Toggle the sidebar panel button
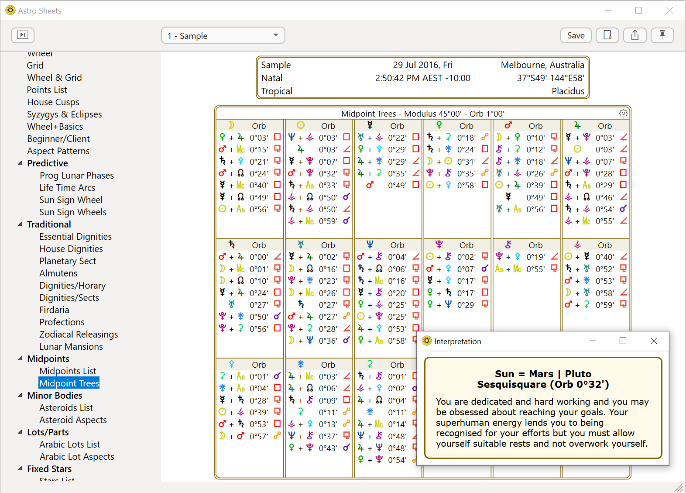 coord(23,35)
